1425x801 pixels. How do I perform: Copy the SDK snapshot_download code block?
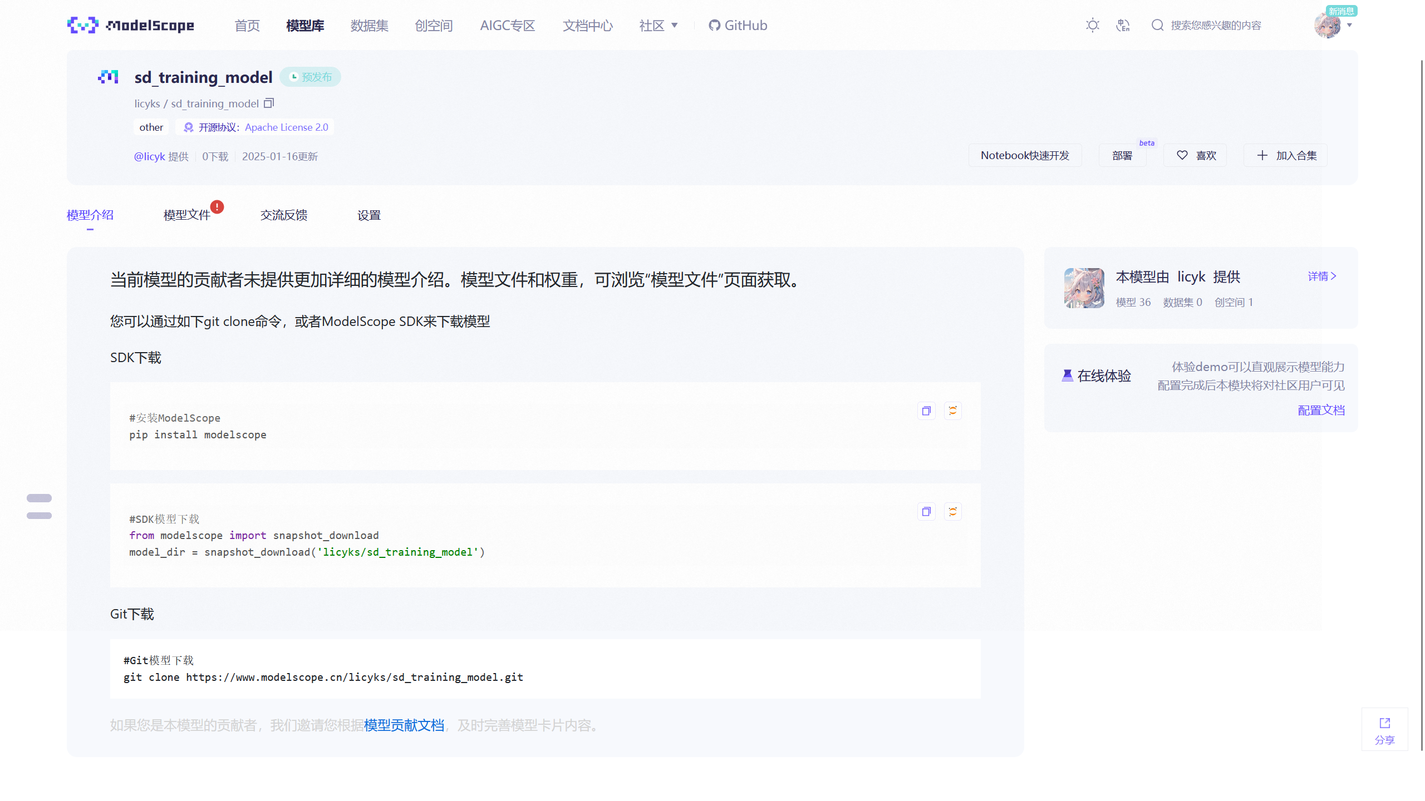pos(926,512)
